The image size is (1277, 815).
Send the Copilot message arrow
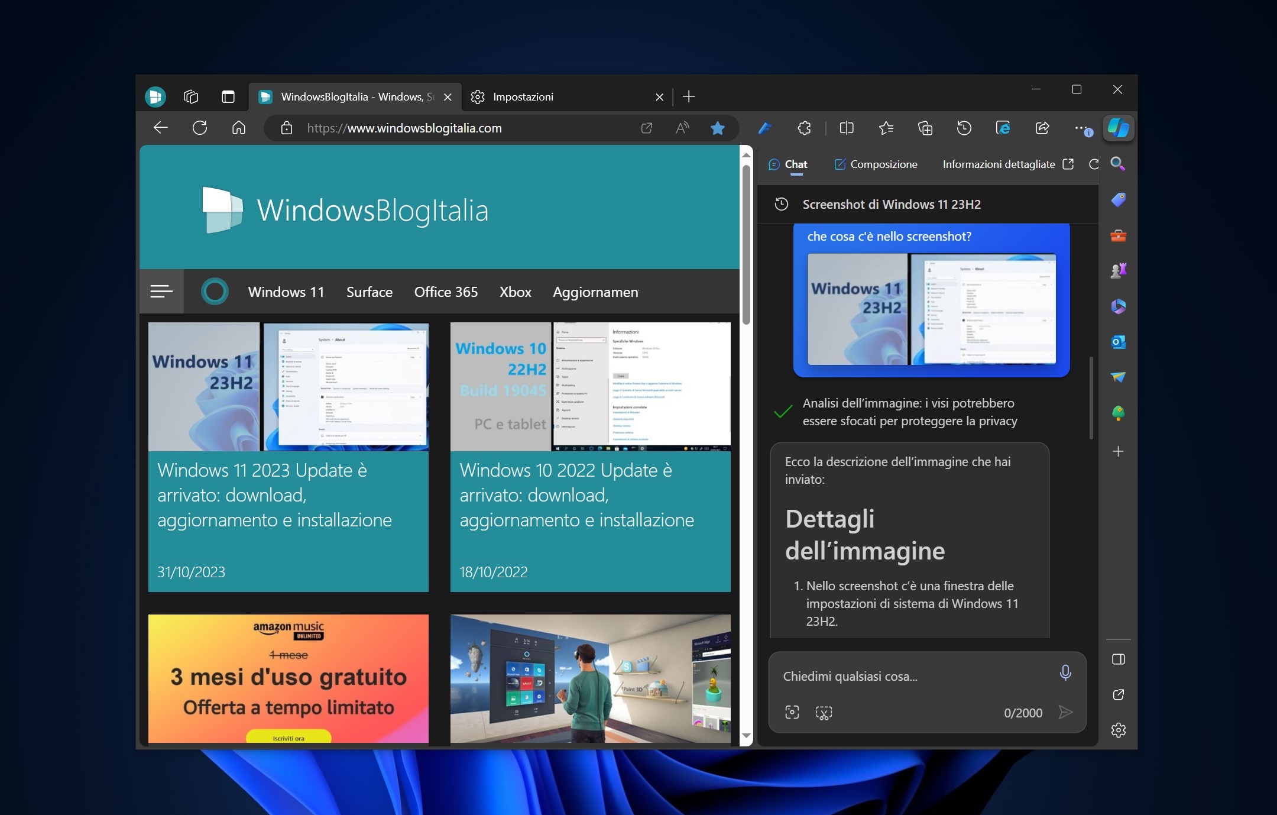click(x=1065, y=712)
